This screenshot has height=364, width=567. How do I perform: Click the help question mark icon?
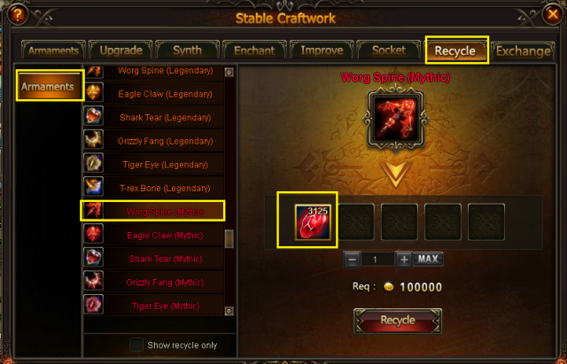[17, 15]
